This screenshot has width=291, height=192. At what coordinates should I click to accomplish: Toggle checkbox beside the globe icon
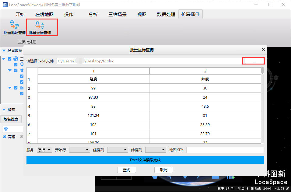click(x=10, y=59)
